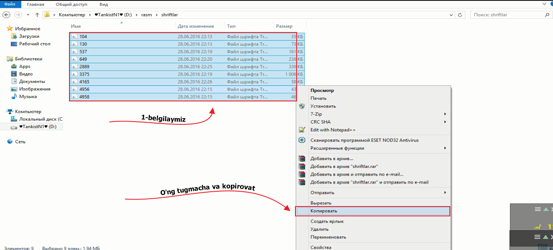Choose Просмотр in context menu
553x250 pixels.
click(x=373, y=91)
